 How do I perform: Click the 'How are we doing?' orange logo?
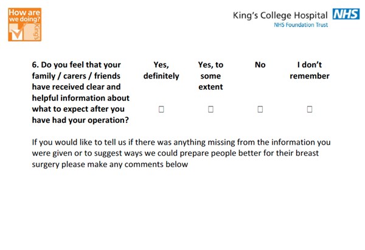(25, 25)
